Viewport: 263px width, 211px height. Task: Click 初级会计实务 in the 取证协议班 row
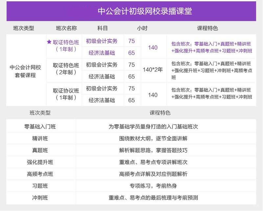tap(102, 89)
